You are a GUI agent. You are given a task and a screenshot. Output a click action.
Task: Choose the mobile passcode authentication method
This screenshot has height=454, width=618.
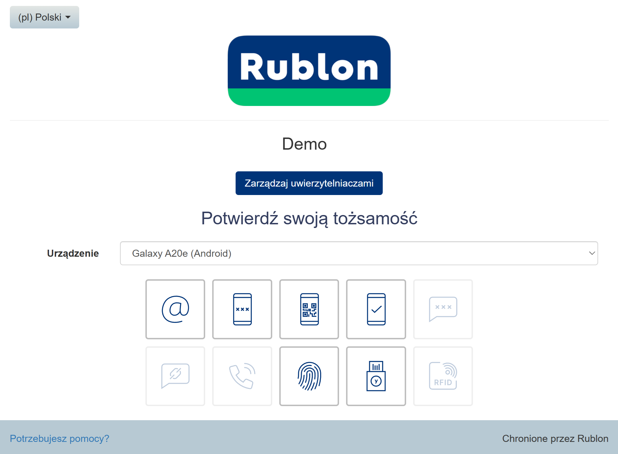pyautogui.click(x=242, y=309)
